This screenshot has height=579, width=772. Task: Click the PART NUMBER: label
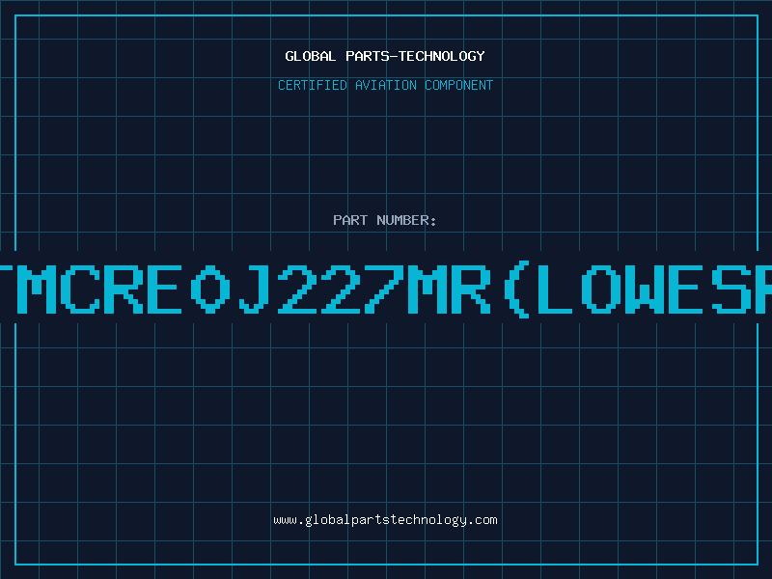[x=385, y=220]
